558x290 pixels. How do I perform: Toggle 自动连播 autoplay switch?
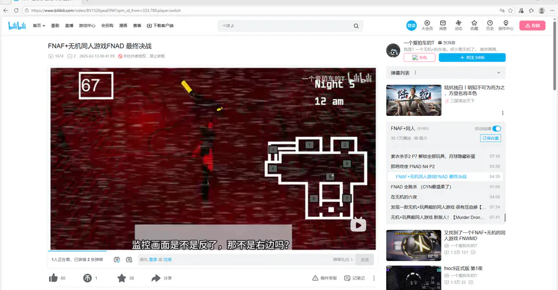[497, 128]
